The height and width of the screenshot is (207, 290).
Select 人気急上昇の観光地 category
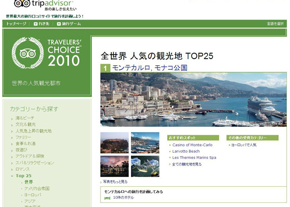tap(34, 131)
